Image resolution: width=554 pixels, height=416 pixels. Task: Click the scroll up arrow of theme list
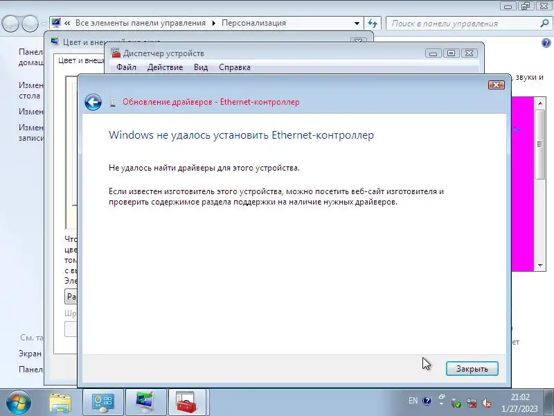(540, 103)
